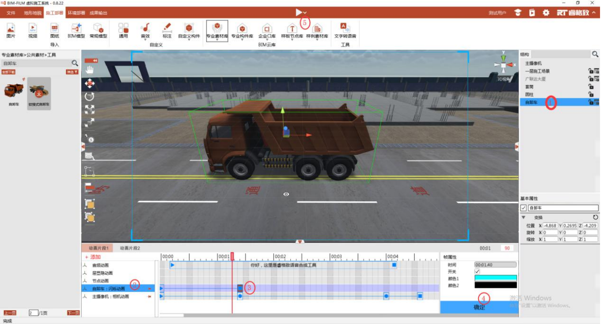Select the rotate tool in viewport toolbar
The height and width of the screenshot is (324, 601).
[90, 96]
